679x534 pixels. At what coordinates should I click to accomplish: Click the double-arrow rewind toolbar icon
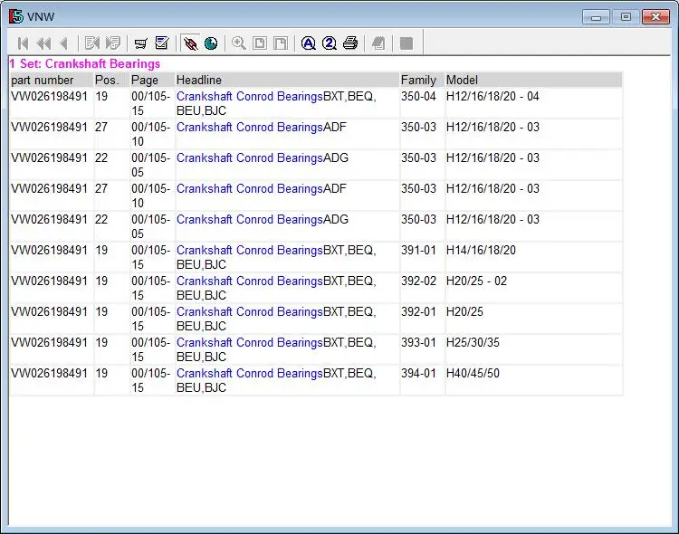pos(43,43)
